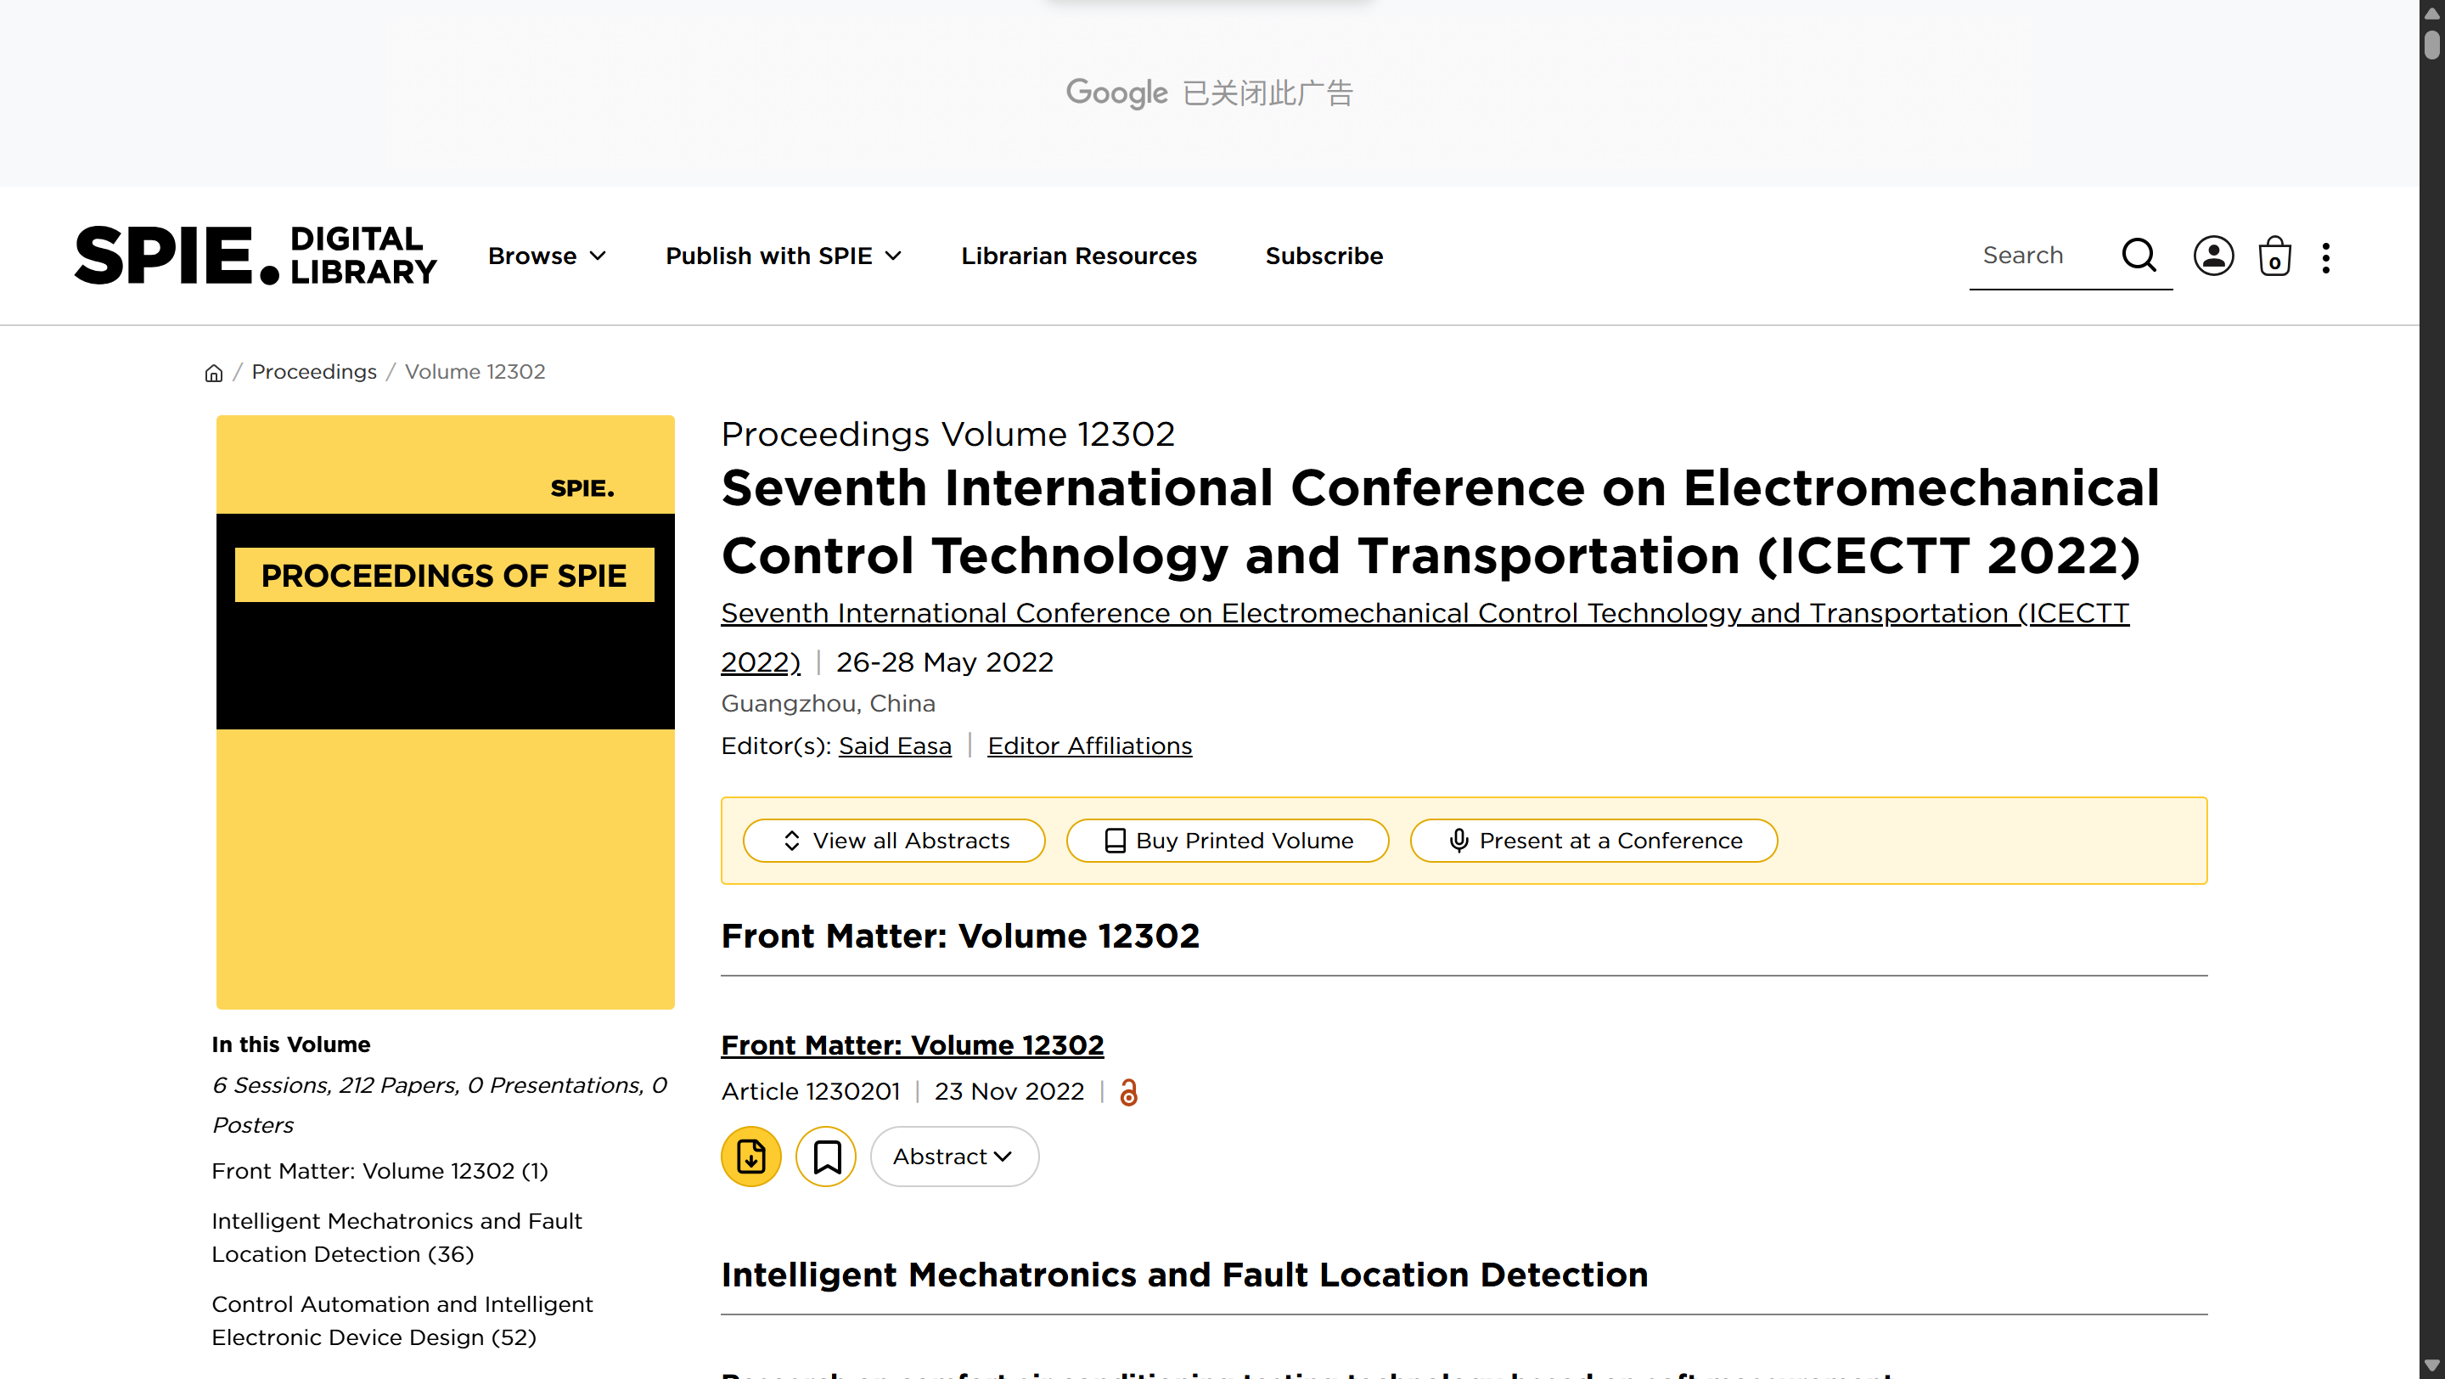Image resolution: width=2445 pixels, height=1379 pixels.
Task: Open Librarian Resources
Action: [1079, 256]
